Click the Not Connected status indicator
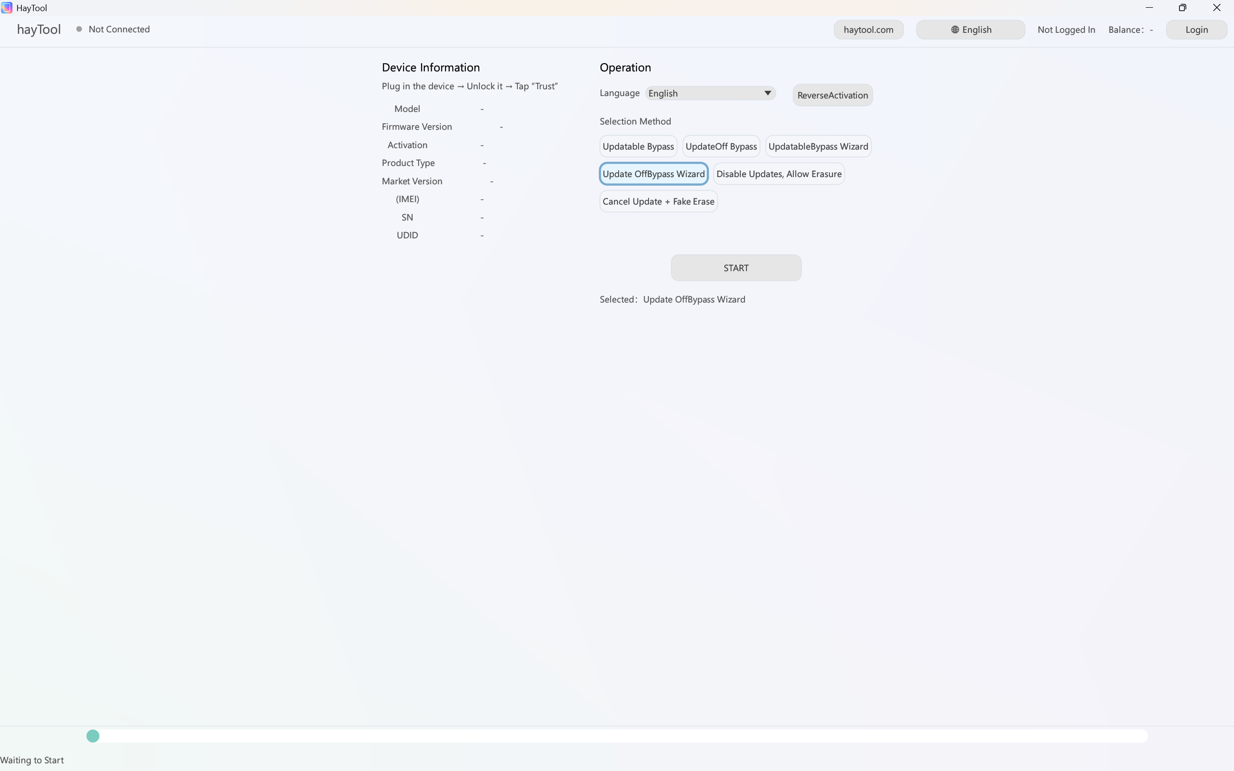Screen dimensions: 1234x771 (113, 29)
